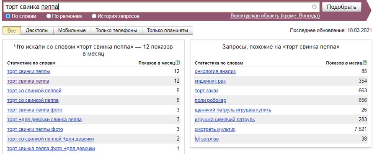Open 'щенячий патруль игрушка купить' query link
The width and height of the screenshot is (377, 154).
tap(233, 110)
